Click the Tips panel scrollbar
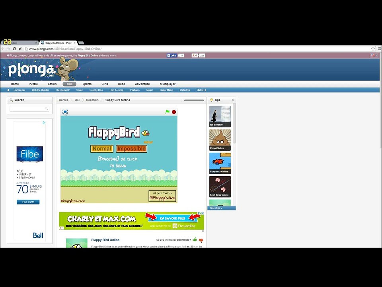This screenshot has width=382, height=287. 235,124
